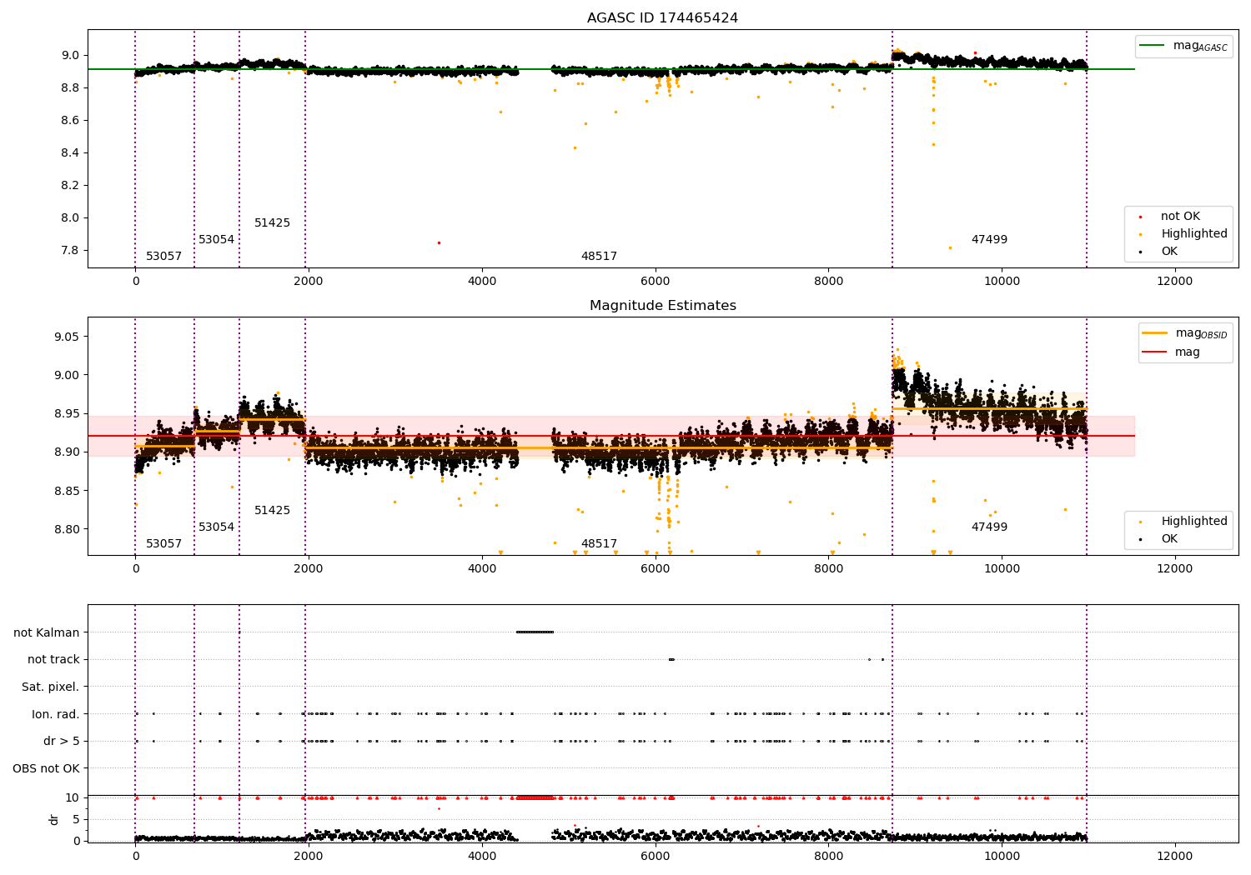Click the 4000 x-tick under the bottom flags plot

point(482,857)
